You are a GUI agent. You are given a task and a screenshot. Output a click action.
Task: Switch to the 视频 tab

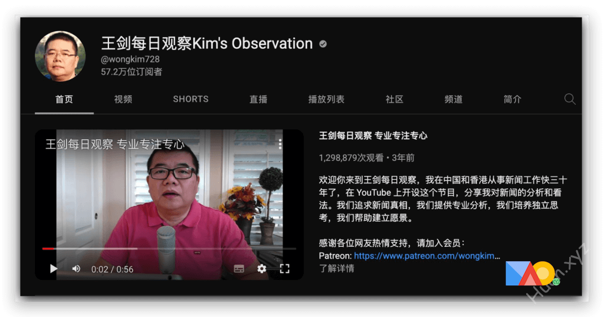click(123, 99)
